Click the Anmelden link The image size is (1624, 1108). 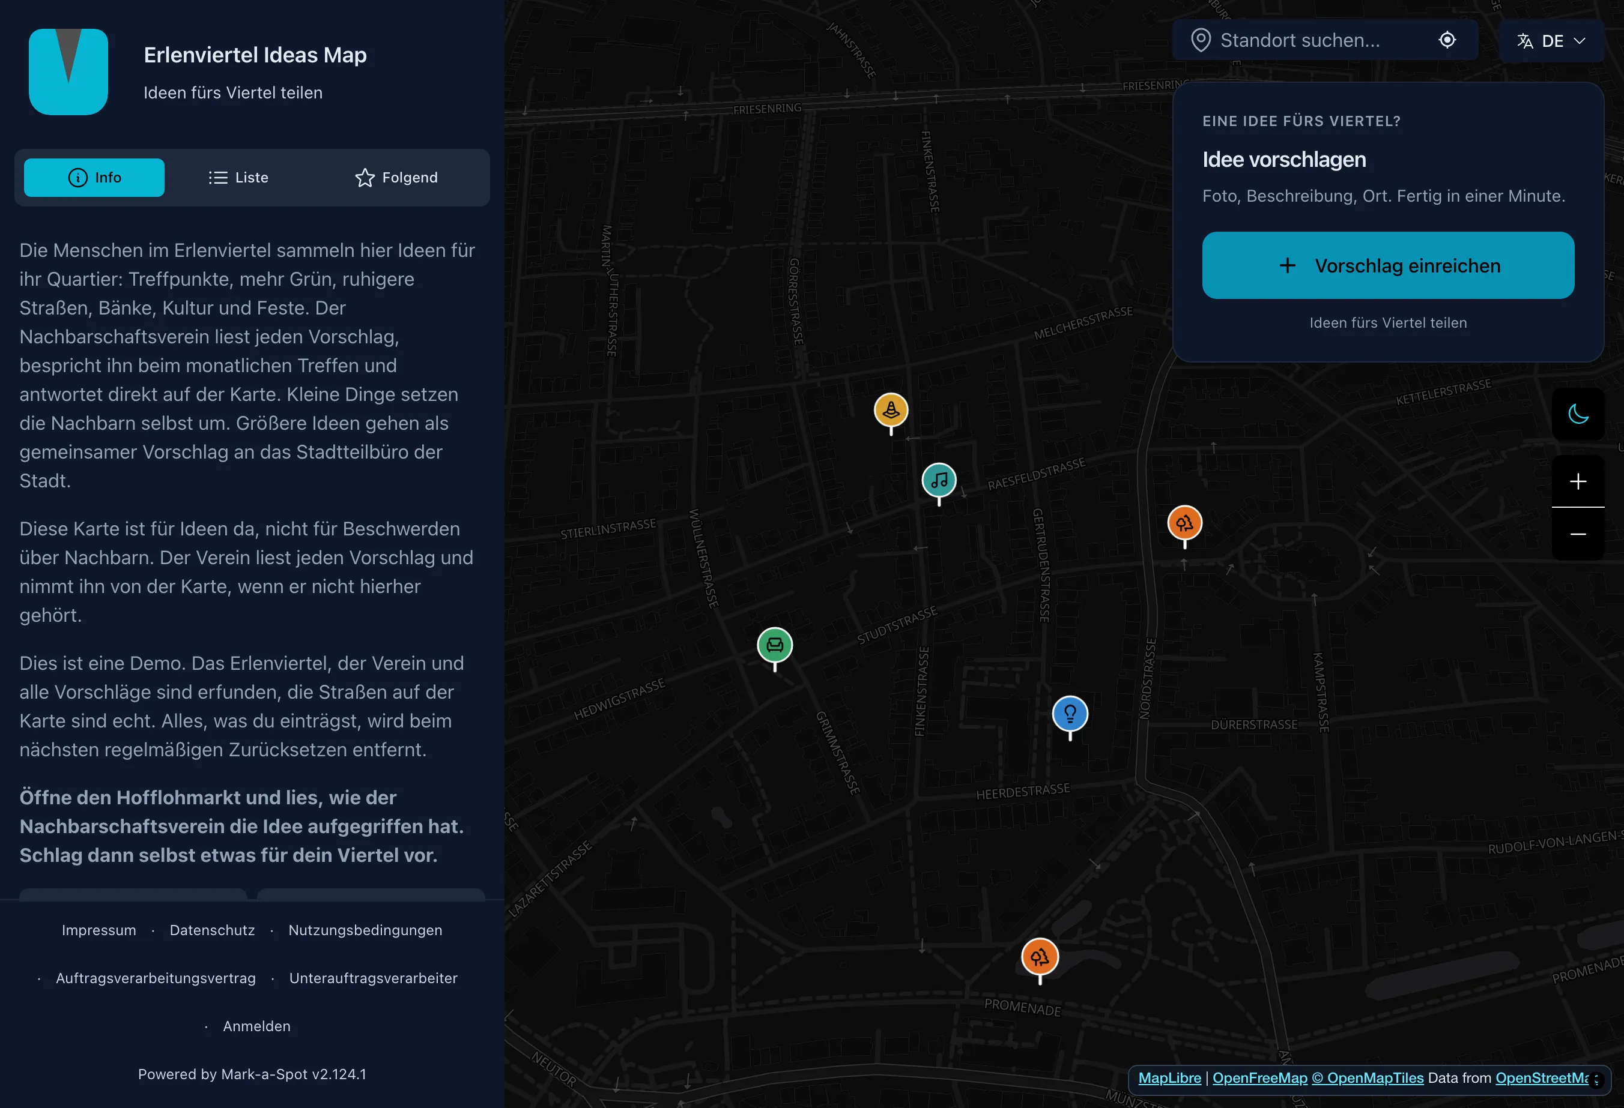pyautogui.click(x=256, y=1026)
